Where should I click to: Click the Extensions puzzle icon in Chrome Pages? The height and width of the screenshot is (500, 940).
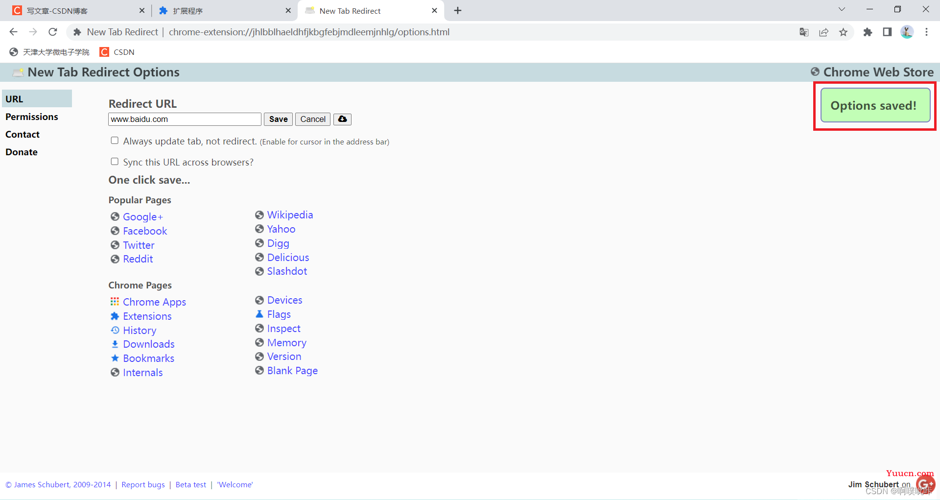click(x=115, y=316)
